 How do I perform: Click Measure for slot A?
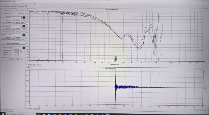click(8, 20)
